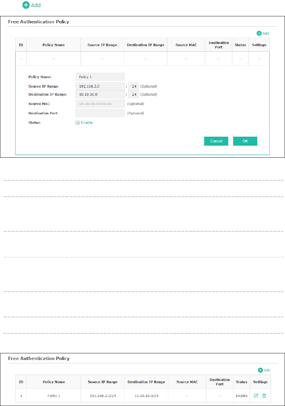Viewport: 285px width, 406px height.
Task: Click the Source IP Range header in upper table
Action: (x=102, y=45)
